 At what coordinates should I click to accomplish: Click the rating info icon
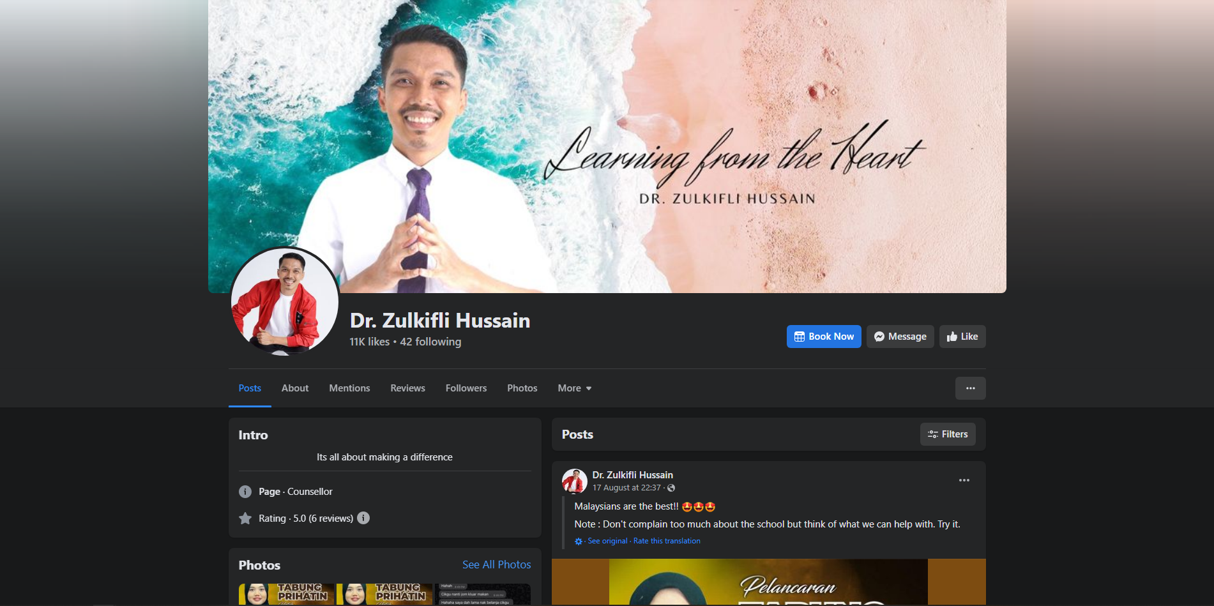click(x=363, y=518)
